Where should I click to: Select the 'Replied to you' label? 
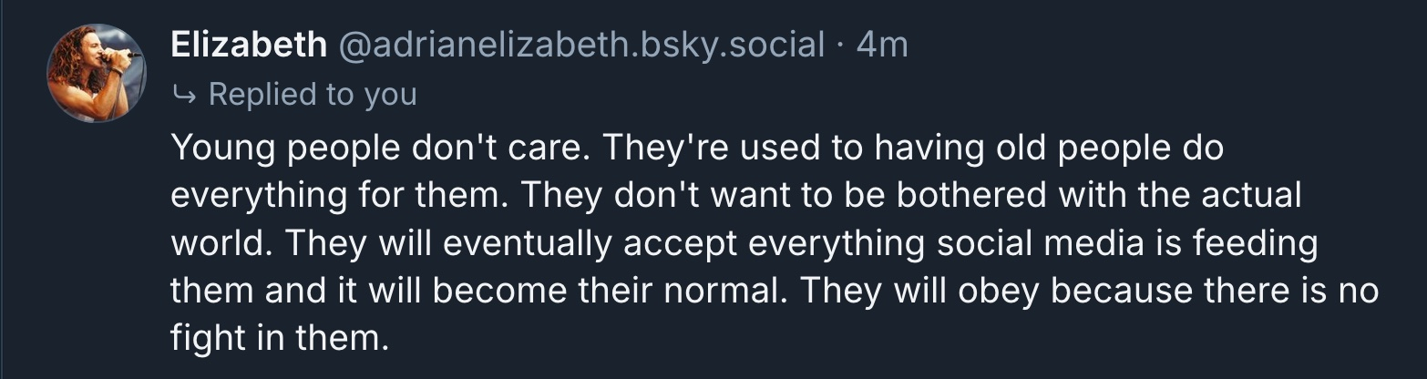click(x=313, y=94)
